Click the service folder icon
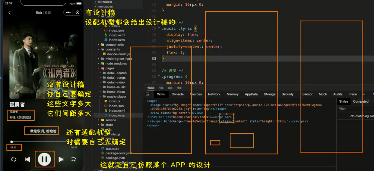 point(103,120)
